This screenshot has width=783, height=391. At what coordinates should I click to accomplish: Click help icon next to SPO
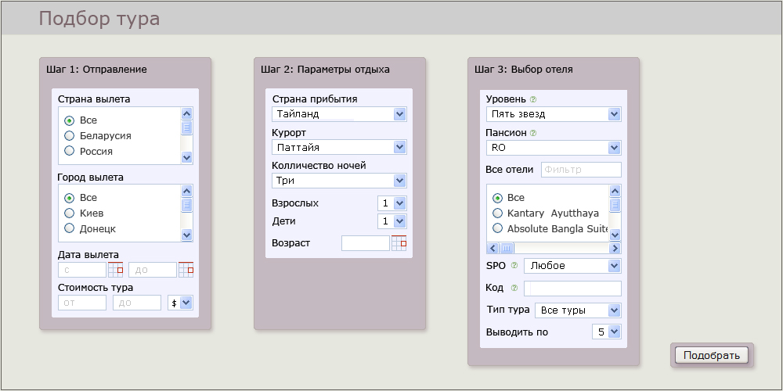coord(514,266)
